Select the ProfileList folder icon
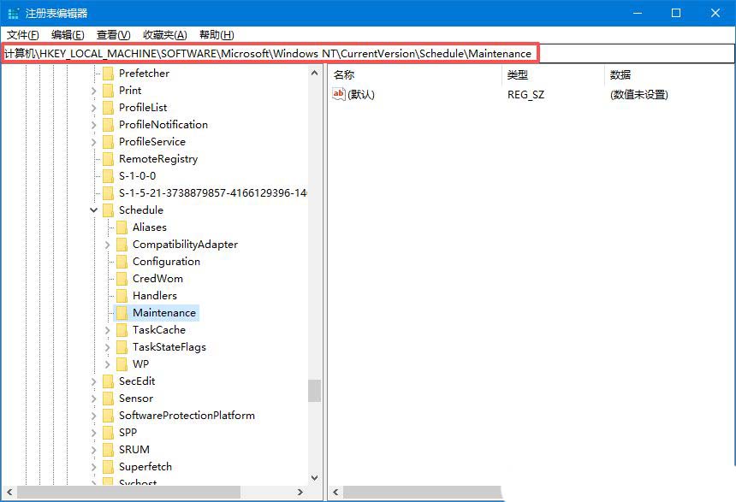This screenshot has width=736, height=502. pos(108,108)
